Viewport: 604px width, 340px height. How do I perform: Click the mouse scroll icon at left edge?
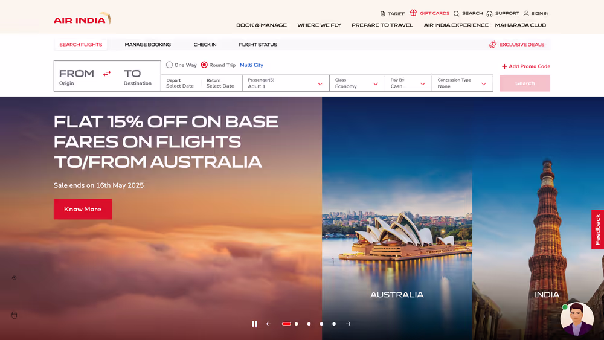14,315
